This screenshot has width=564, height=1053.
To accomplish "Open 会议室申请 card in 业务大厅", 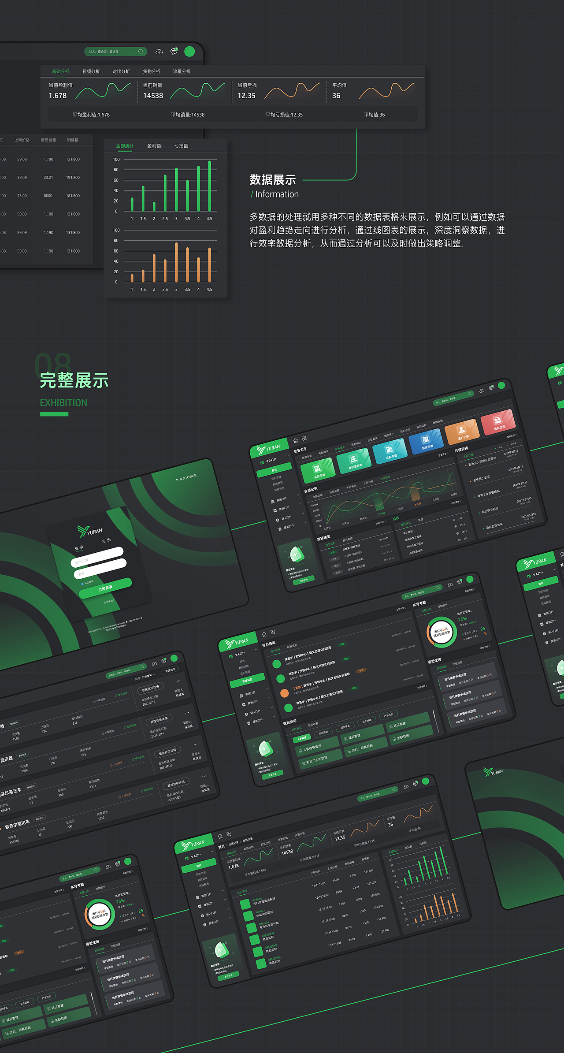I will 354,461.
